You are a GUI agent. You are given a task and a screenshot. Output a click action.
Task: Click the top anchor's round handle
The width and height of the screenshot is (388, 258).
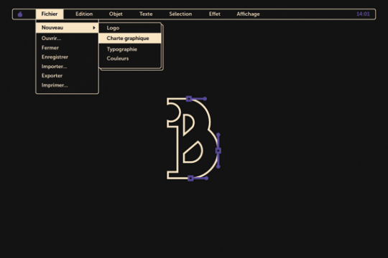tap(205, 99)
